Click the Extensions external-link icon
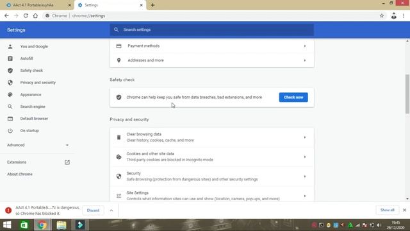410x231 pixels. 67,162
